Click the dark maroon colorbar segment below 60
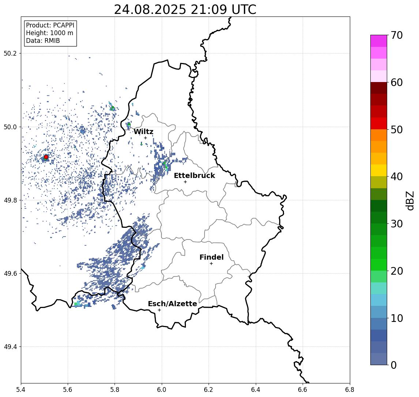The image size is (419, 397). (x=379, y=88)
